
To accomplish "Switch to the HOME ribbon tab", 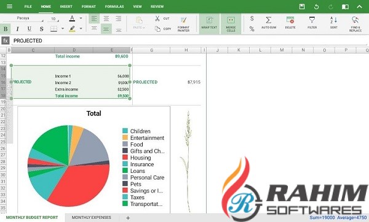I will click(46, 7).
